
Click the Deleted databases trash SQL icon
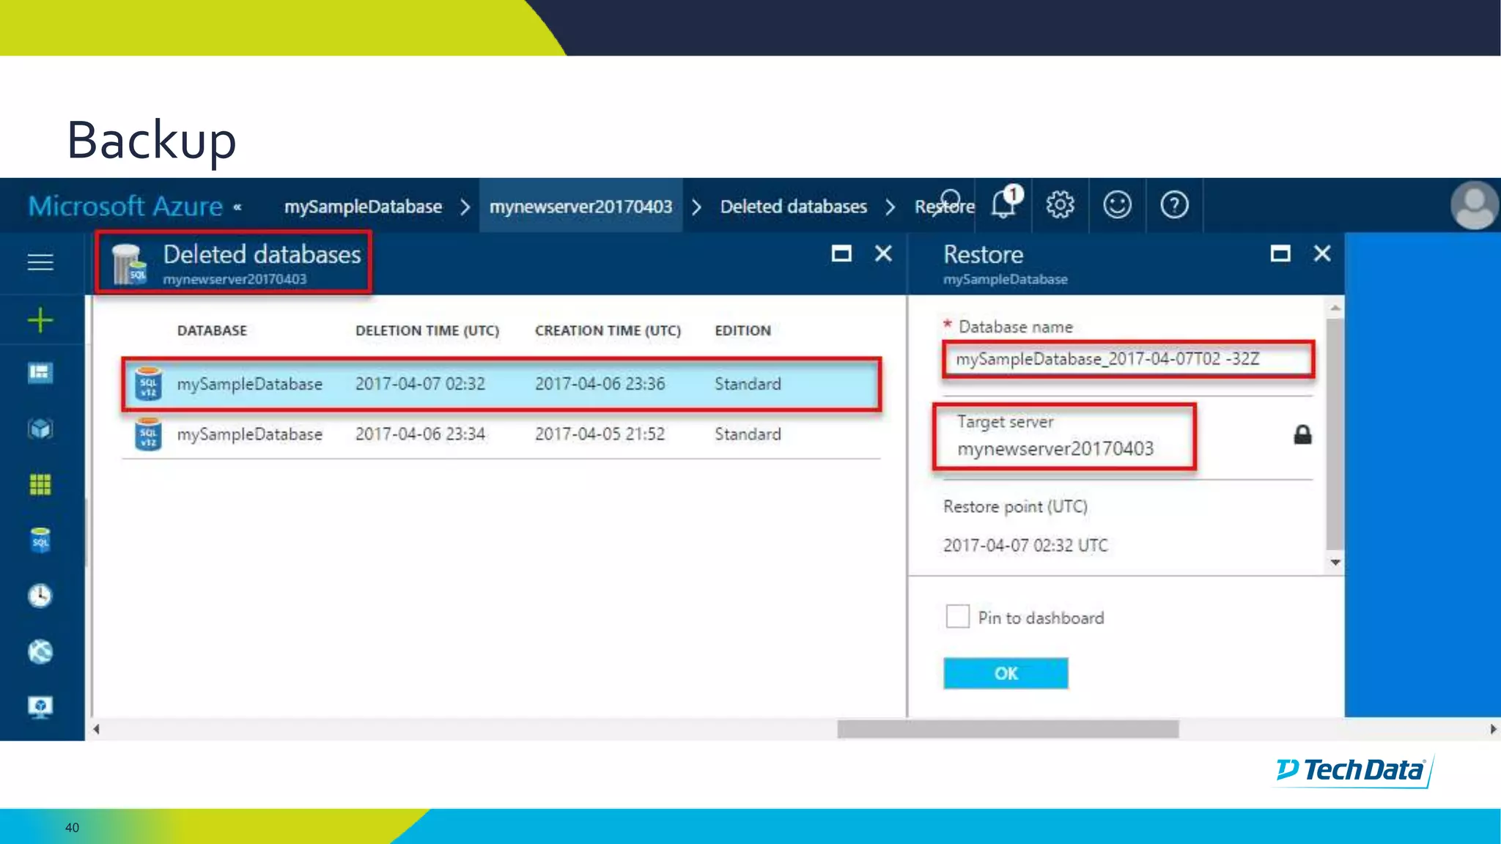(x=129, y=265)
